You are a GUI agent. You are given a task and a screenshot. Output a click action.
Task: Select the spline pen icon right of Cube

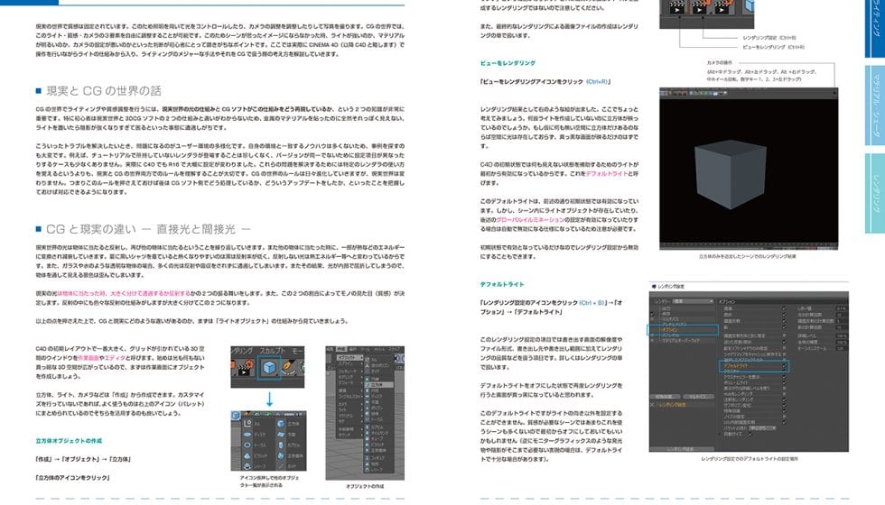pos(289,368)
